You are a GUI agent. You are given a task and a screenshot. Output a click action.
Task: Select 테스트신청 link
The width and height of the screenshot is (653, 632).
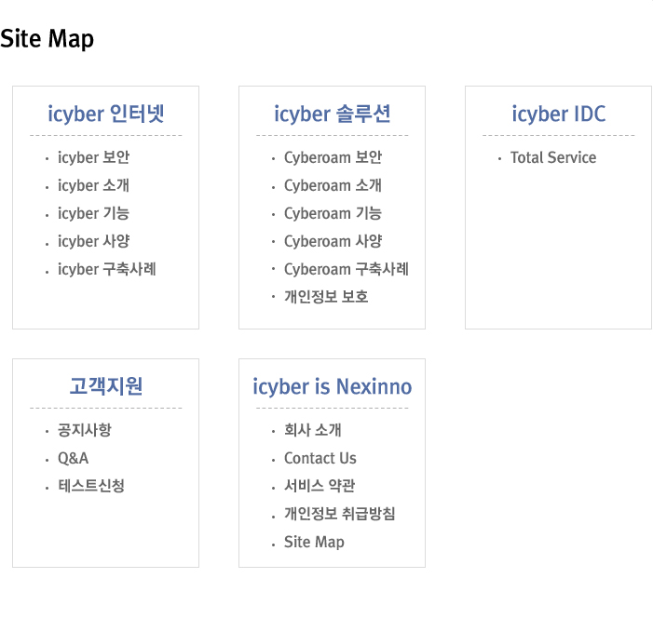[91, 486]
